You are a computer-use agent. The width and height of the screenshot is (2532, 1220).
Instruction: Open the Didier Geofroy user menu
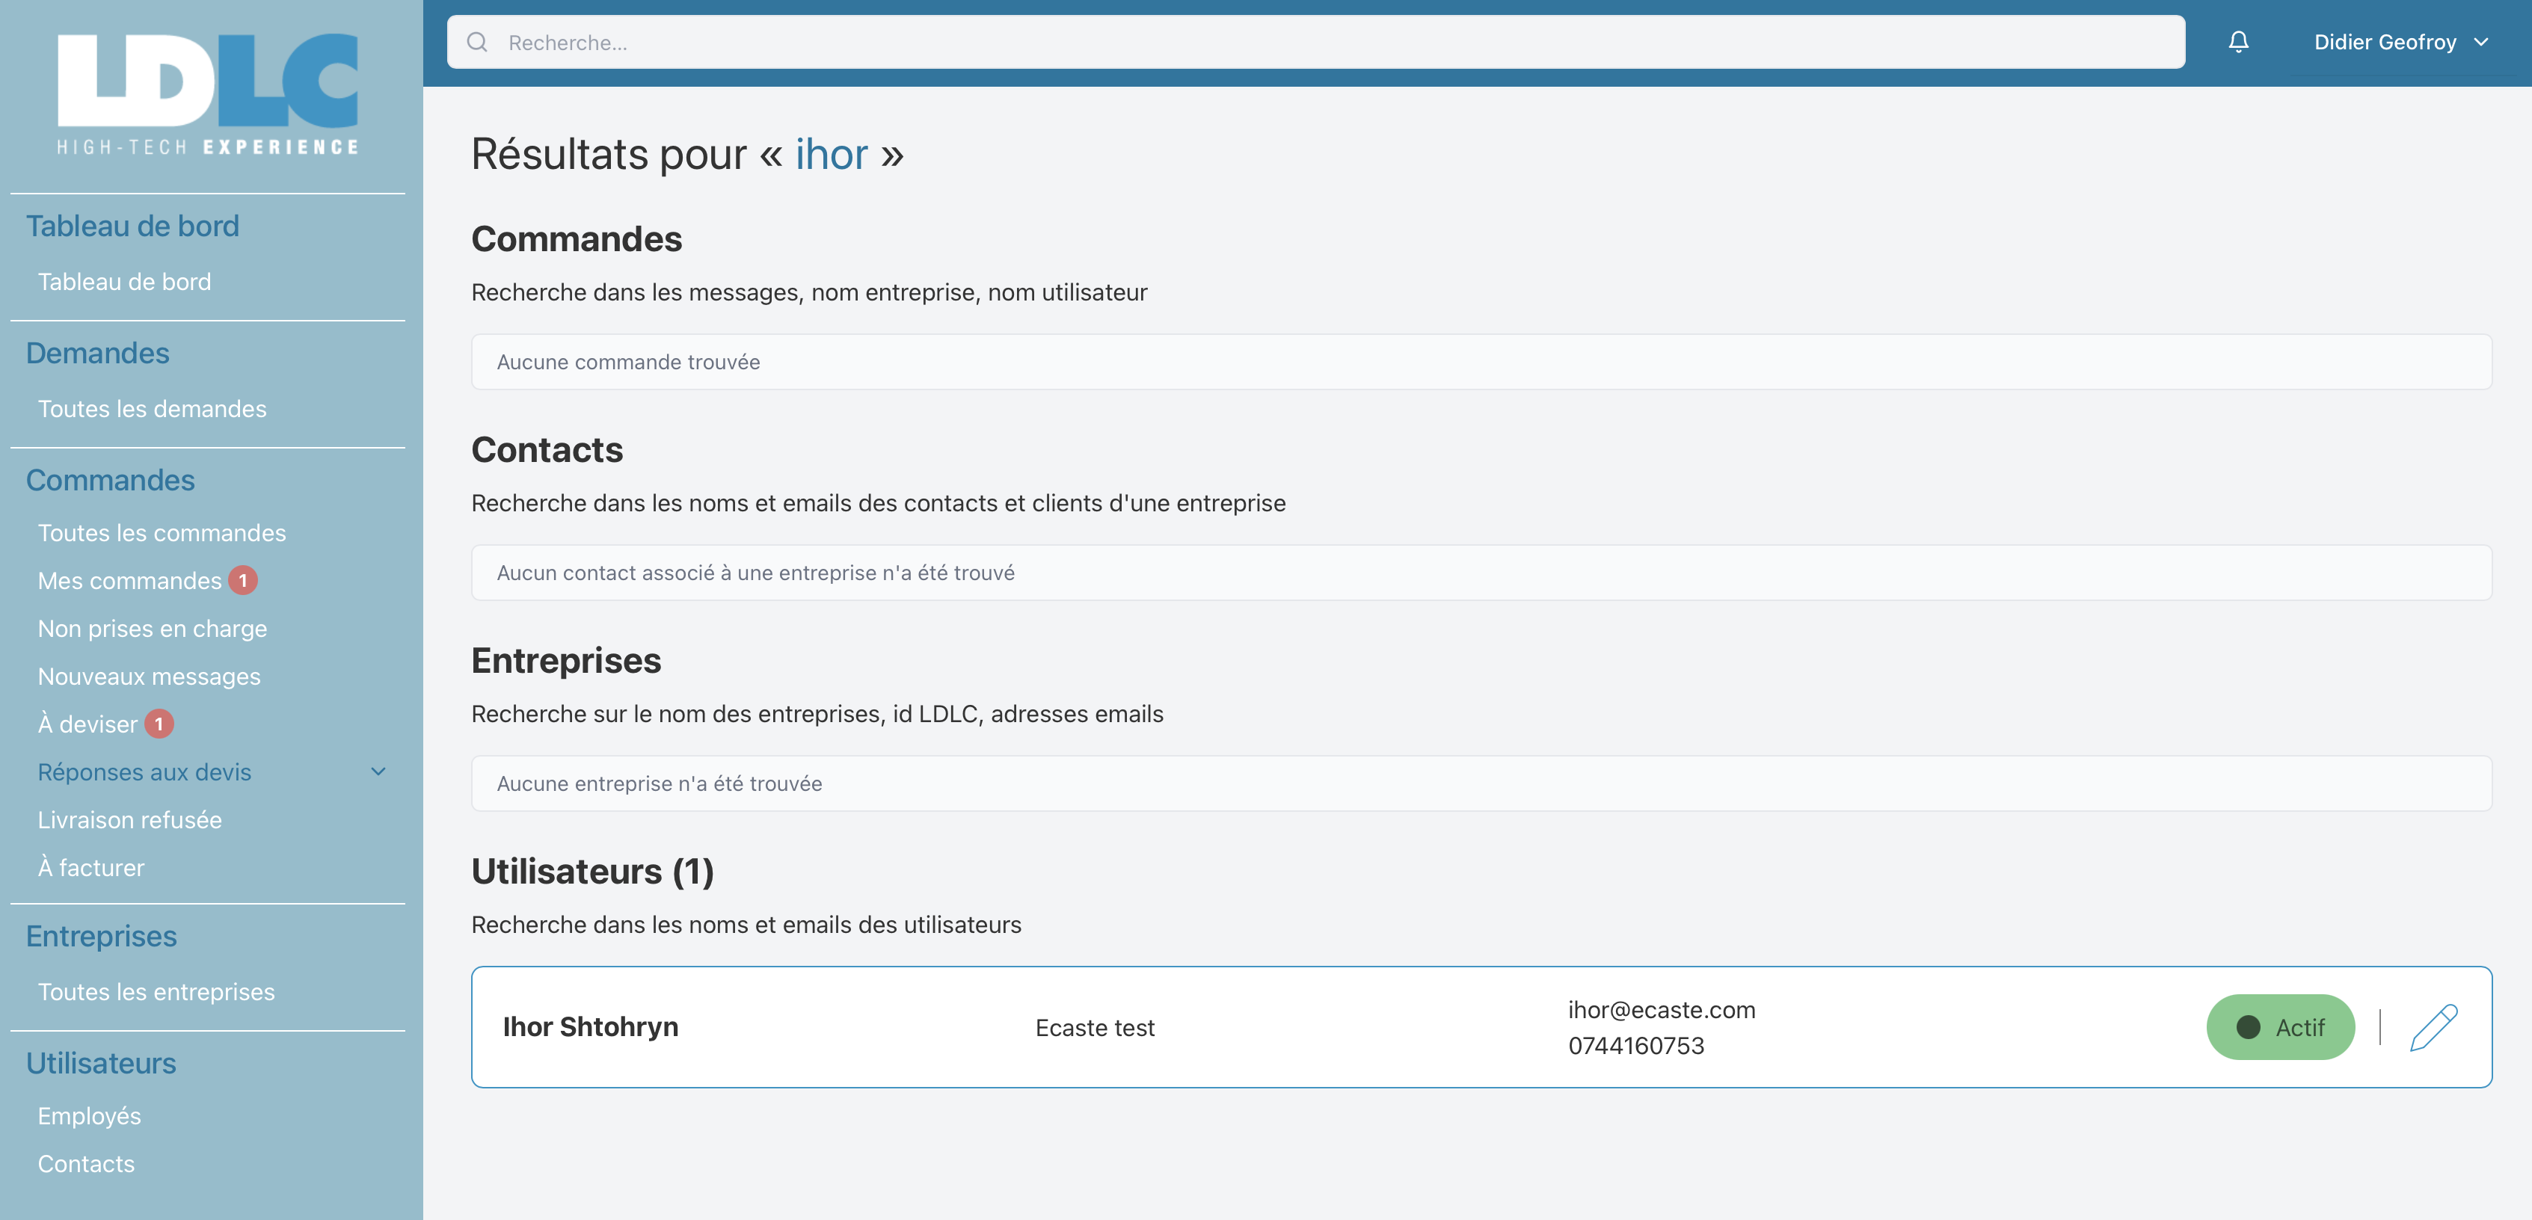pos(2400,43)
